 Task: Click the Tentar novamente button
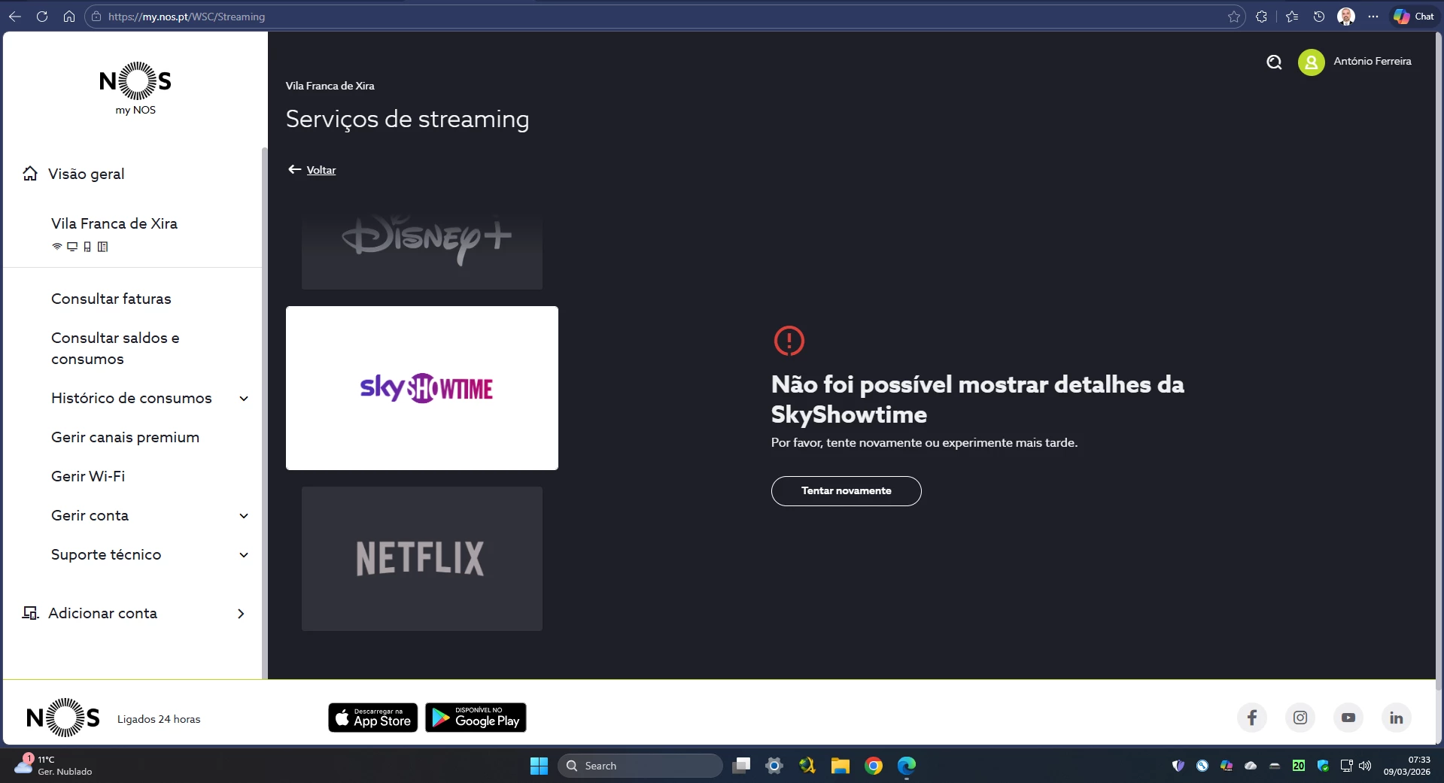point(847,491)
